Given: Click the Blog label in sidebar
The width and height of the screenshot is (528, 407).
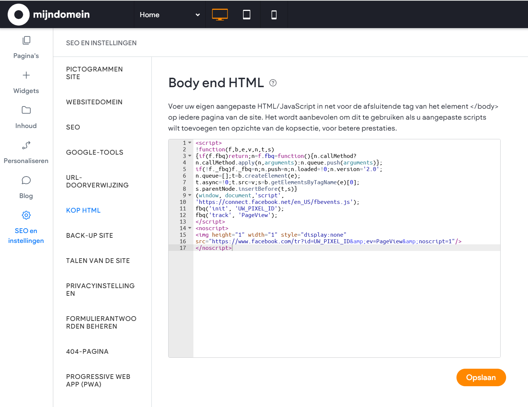Looking at the screenshot, I should [x=26, y=196].
